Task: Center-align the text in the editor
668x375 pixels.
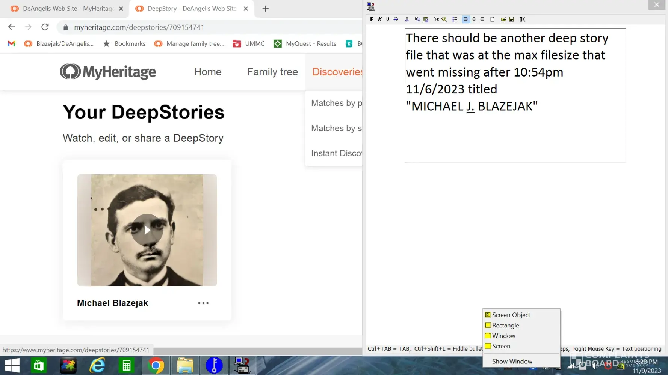Action: pos(474,19)
